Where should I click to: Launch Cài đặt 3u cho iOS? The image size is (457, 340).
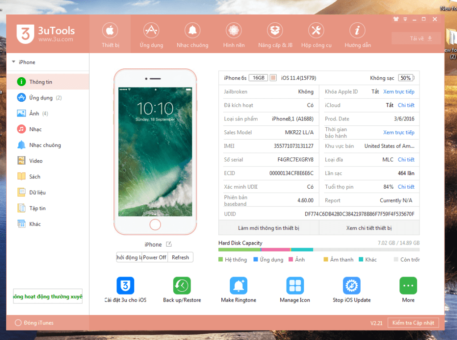tap(125, 290)
